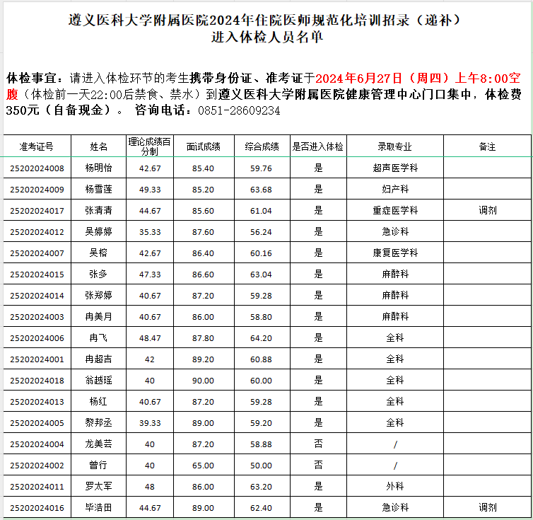
Task: Click exam number 25202024012
Action: (x=37, y=232)
